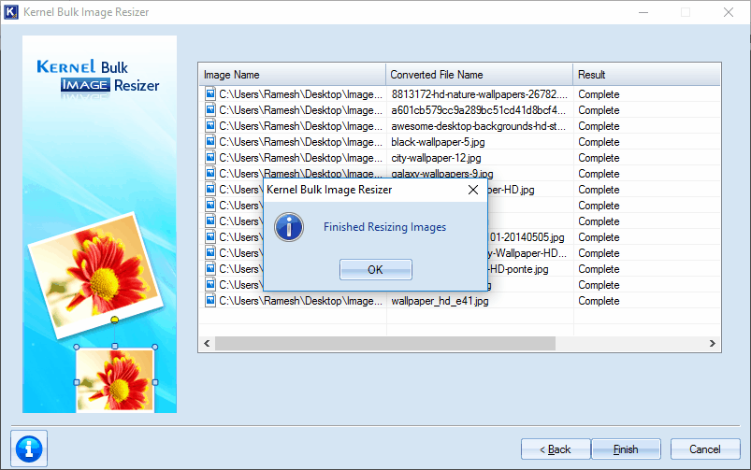The image size is (751, 470).
Task: Click the blue info icon in dialog
Action: pyautogui.click(x=289, y=227)
